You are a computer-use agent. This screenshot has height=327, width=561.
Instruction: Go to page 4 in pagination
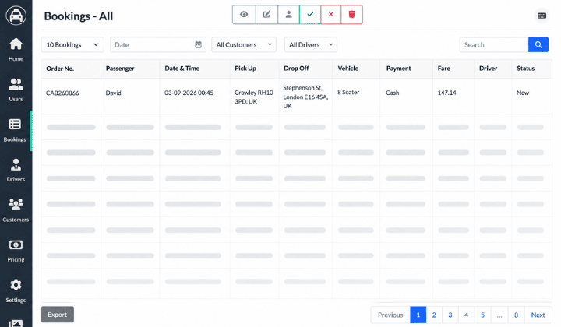tap(466, 315)
